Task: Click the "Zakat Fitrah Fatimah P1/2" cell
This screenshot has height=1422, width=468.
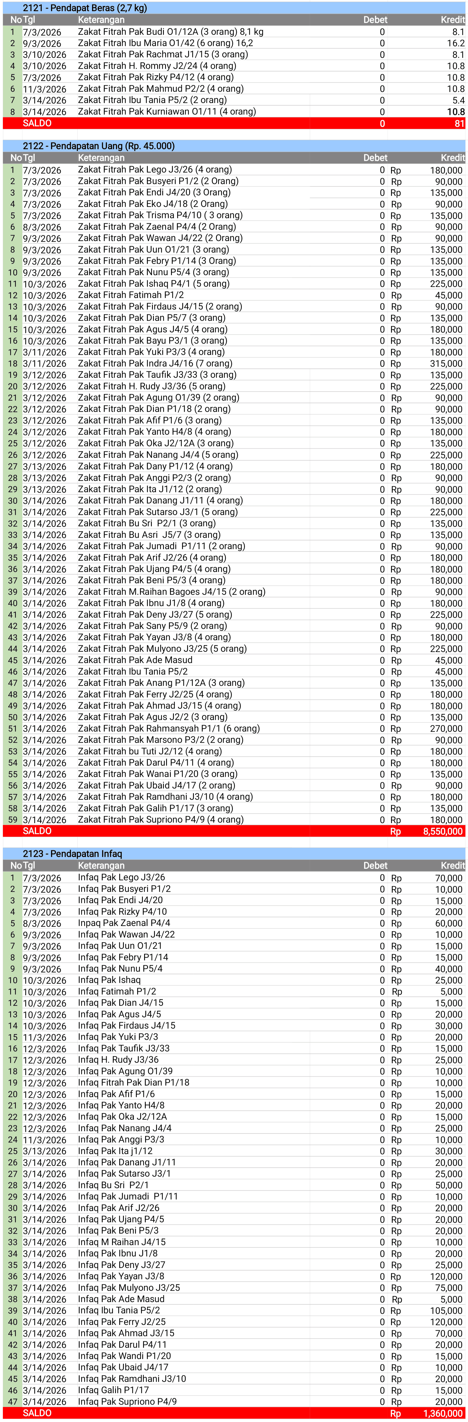Action: (131, 295)
